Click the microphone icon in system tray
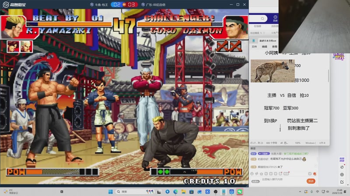The width and height of the screenshot is (350, 196). pyautogui.click(x=311, y=192)
